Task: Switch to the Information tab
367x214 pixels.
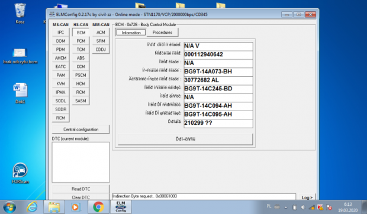Action: pos(131,33)
